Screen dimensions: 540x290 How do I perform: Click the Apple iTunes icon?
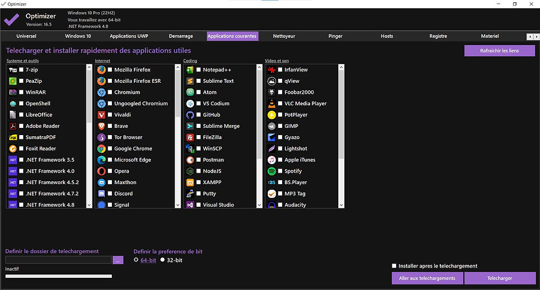(272, 160)
